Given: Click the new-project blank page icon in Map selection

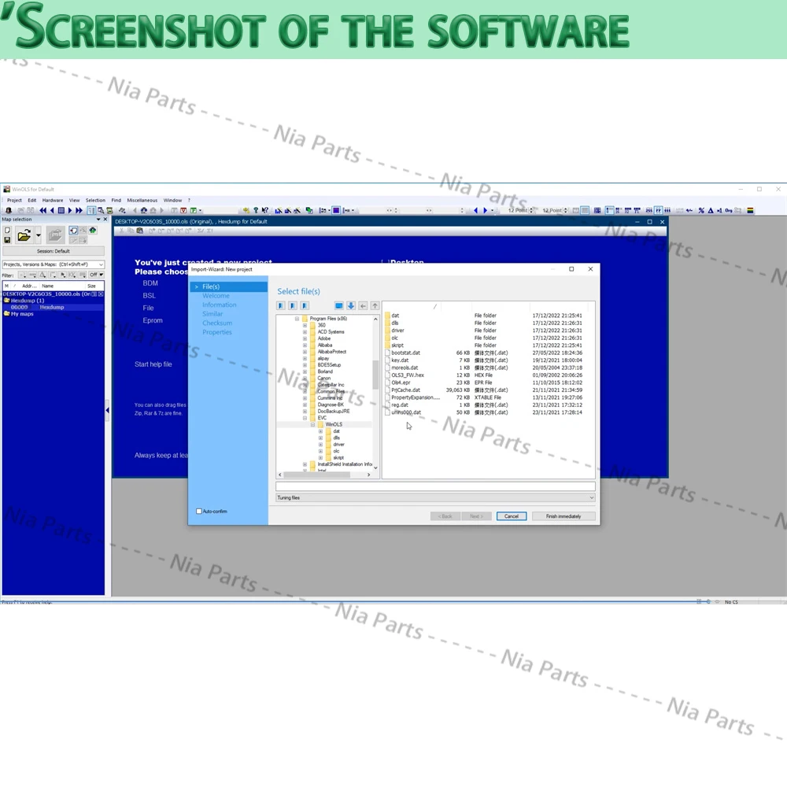Looking at the screenshot, I should [x=8, y=231].
